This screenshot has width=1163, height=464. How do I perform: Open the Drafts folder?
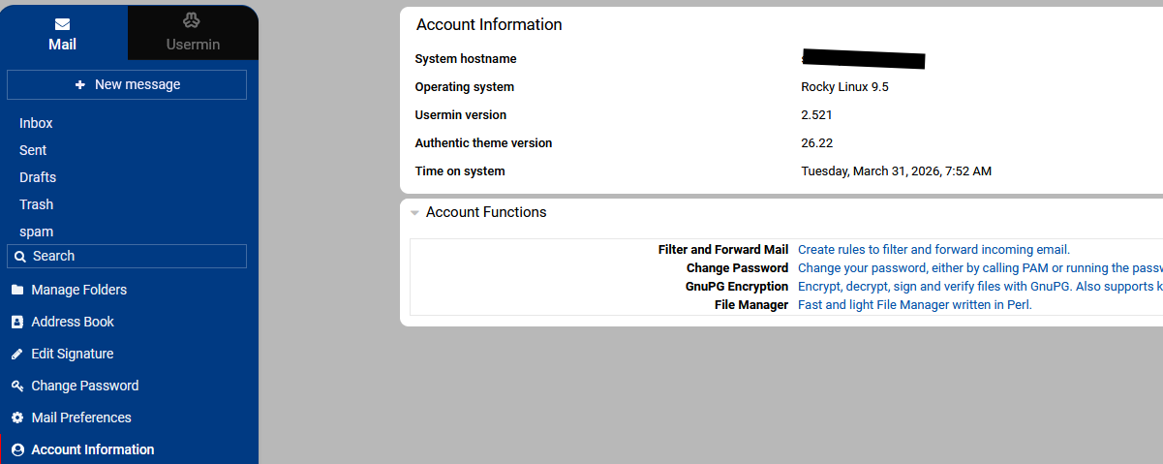(x=38, y=177)
